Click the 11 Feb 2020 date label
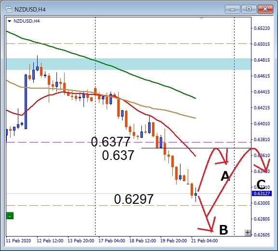 click(18, 241)
